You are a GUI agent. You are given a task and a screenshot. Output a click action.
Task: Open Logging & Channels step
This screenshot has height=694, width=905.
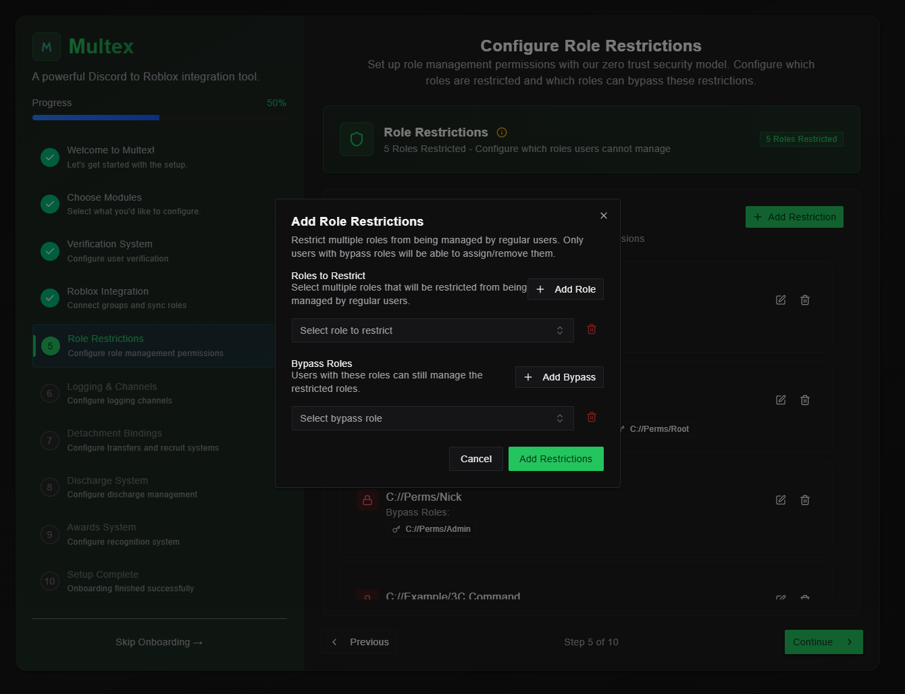click(160, 393)
